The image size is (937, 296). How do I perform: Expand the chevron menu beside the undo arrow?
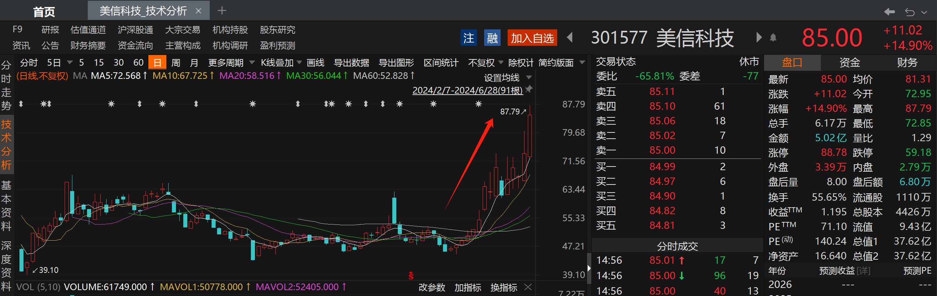924,12
